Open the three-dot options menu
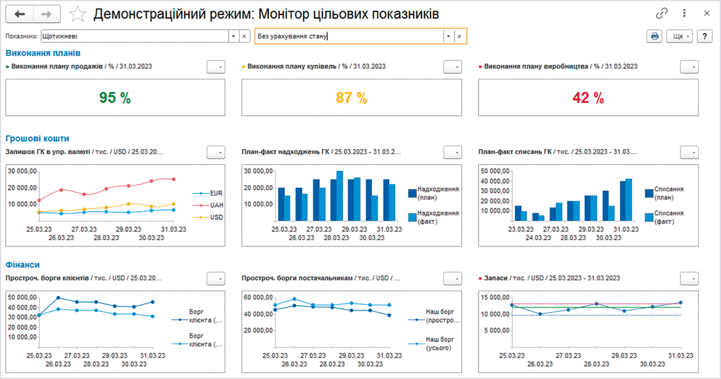721x379 pixels. [685, 13]
